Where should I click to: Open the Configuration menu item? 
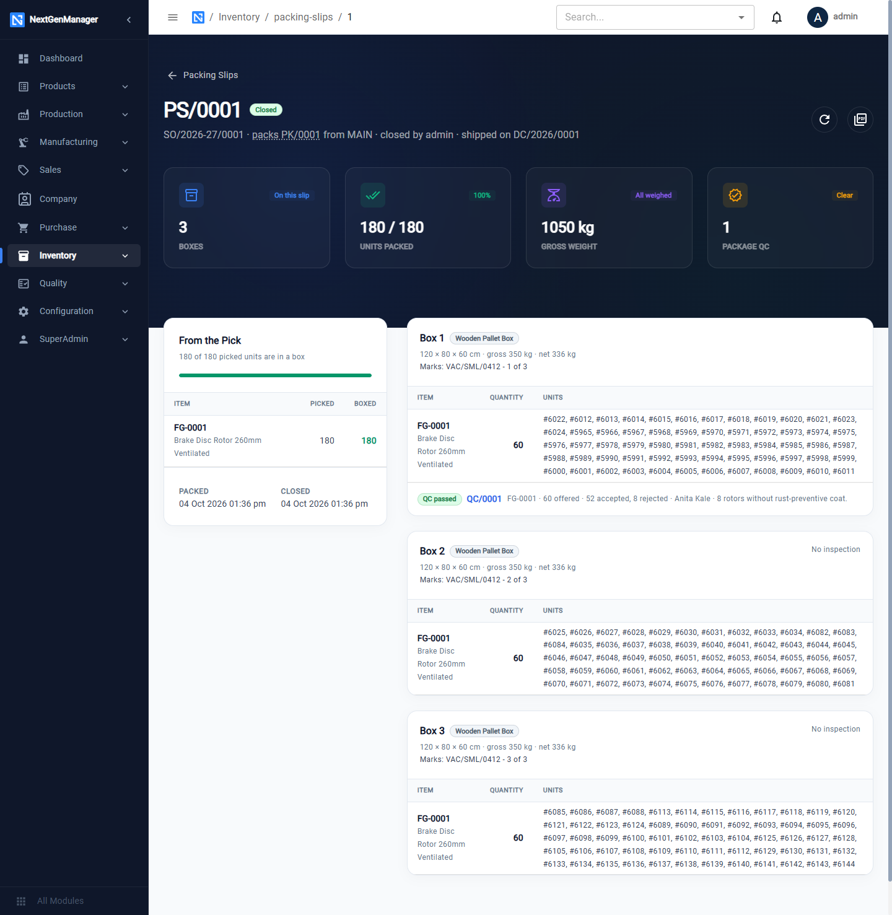coord(74,312)
